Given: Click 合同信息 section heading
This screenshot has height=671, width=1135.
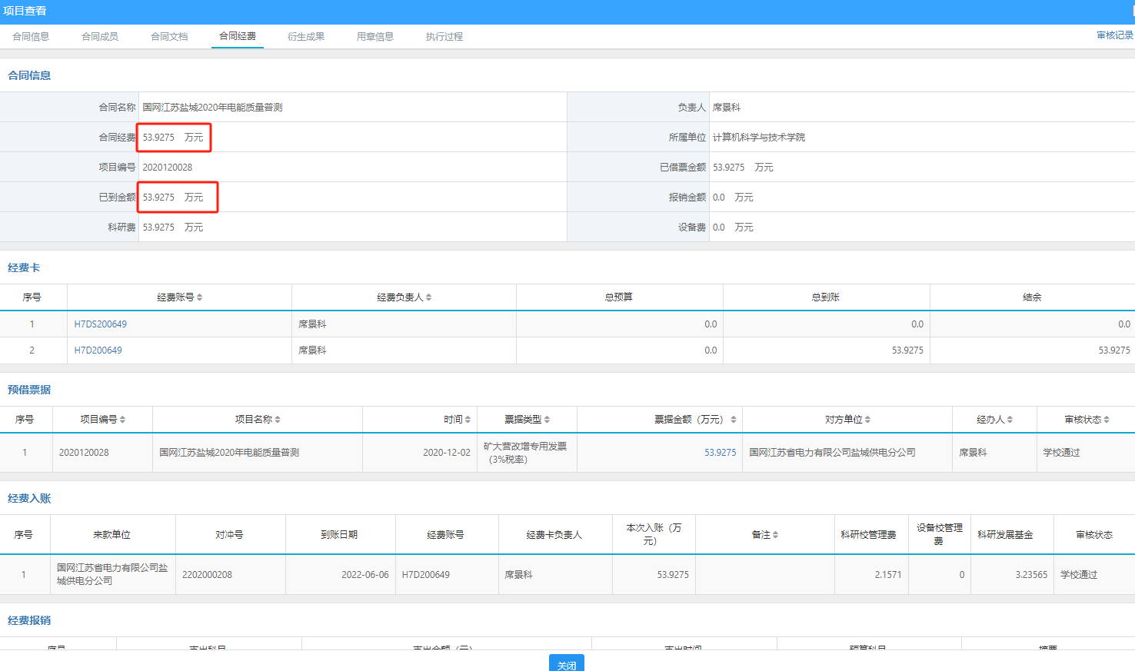Looking at the screenshot, I should [29, 75].
